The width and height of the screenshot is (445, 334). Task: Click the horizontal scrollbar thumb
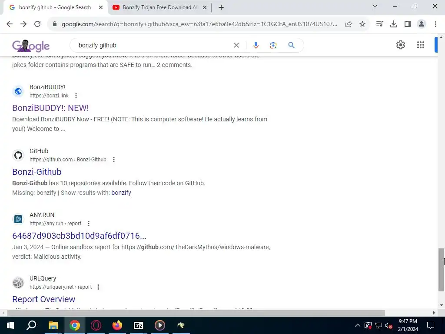[196, 313]
